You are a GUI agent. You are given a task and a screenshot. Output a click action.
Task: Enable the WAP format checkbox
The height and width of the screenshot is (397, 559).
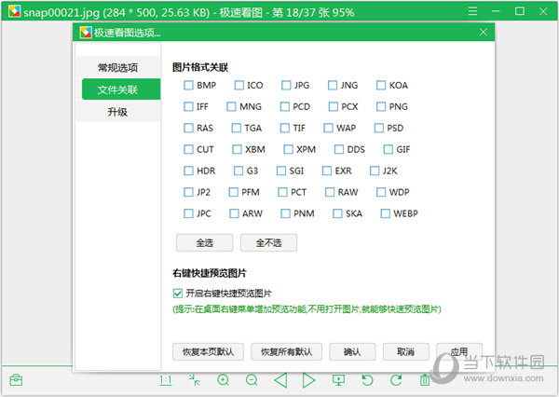pyautogui.click(x=328, y=128)
